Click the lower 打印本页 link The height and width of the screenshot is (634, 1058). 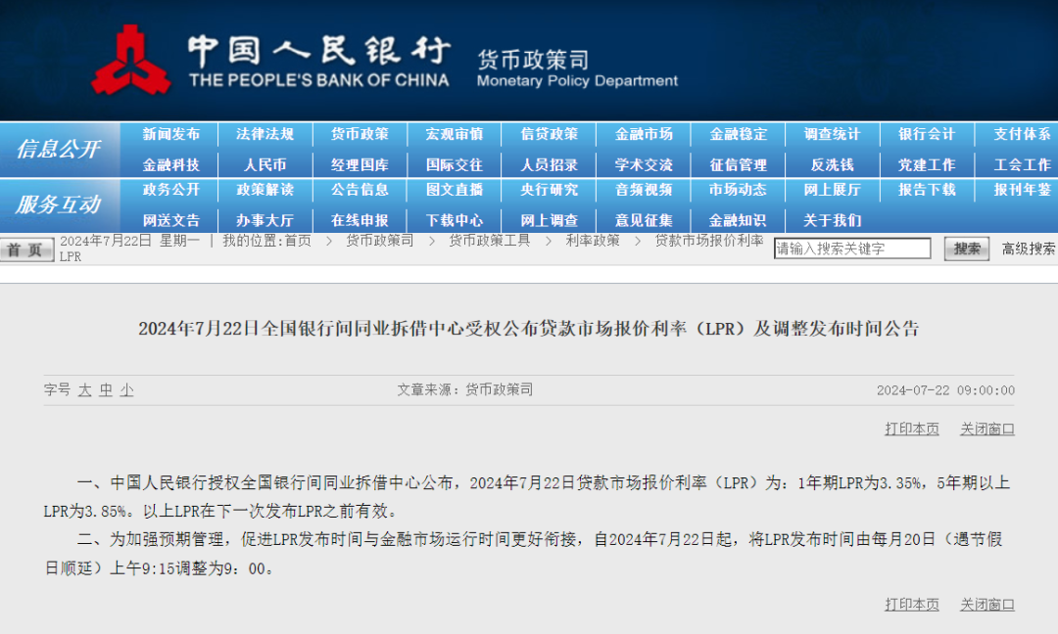pyautogui.click(x=912, y=605)
